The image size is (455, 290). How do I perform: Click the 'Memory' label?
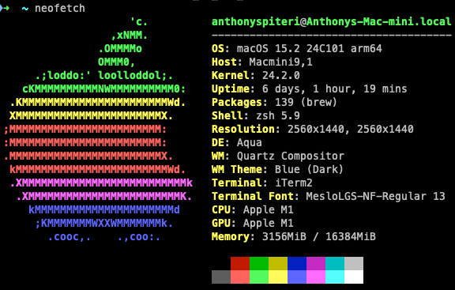[x=231, y=237]
